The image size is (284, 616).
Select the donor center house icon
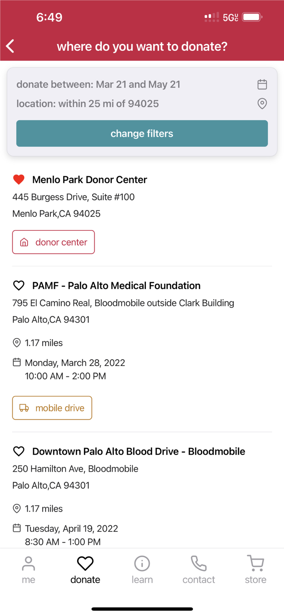click(23, 242)
